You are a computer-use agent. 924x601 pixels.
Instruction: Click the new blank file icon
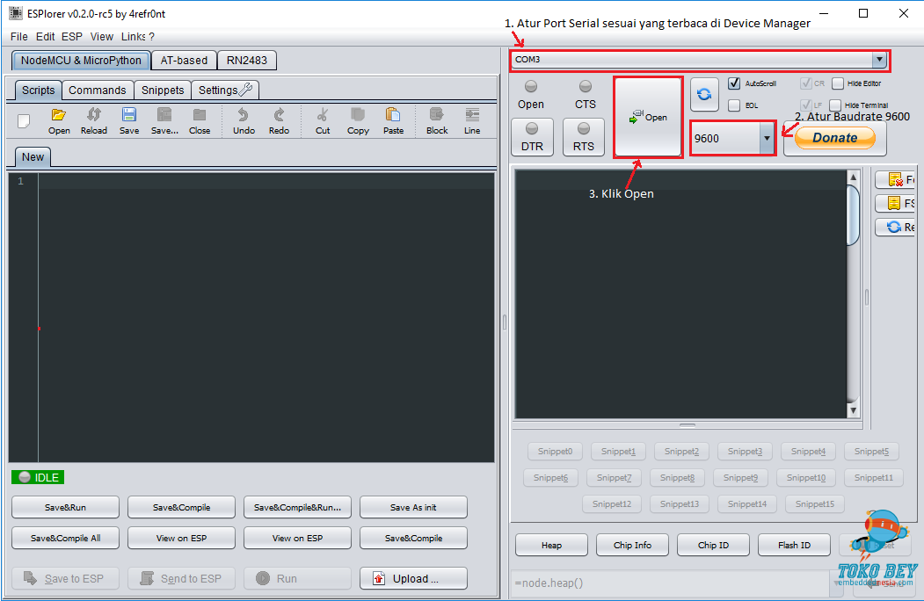(x=24, y=120)
